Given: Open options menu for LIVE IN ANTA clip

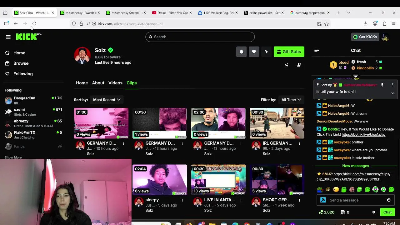Looking at the screenshot, I should [241, 200].
